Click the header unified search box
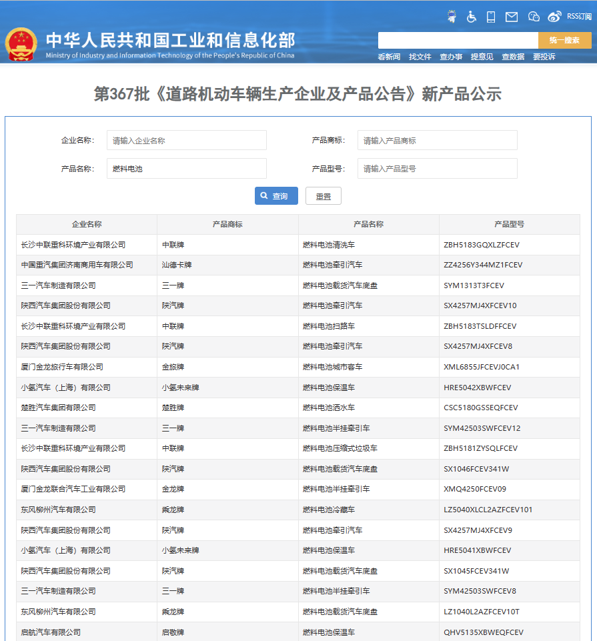Image resolution: width=597 pixels, height=641 pixels. (458, 40)
